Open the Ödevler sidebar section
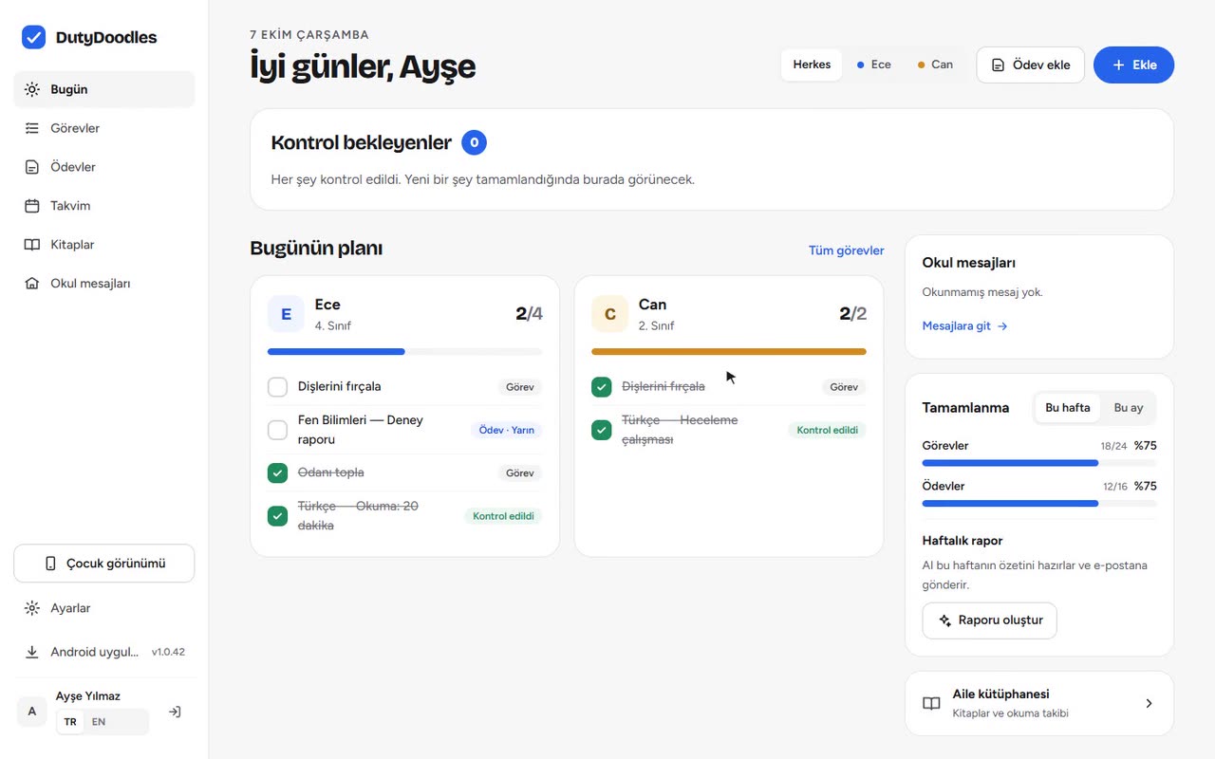 click(104, 167)
